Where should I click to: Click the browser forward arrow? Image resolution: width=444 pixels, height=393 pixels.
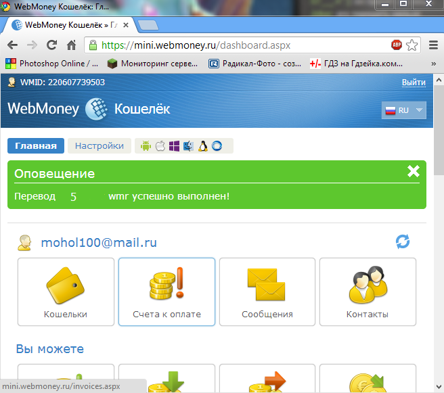[x=32, y=45]
